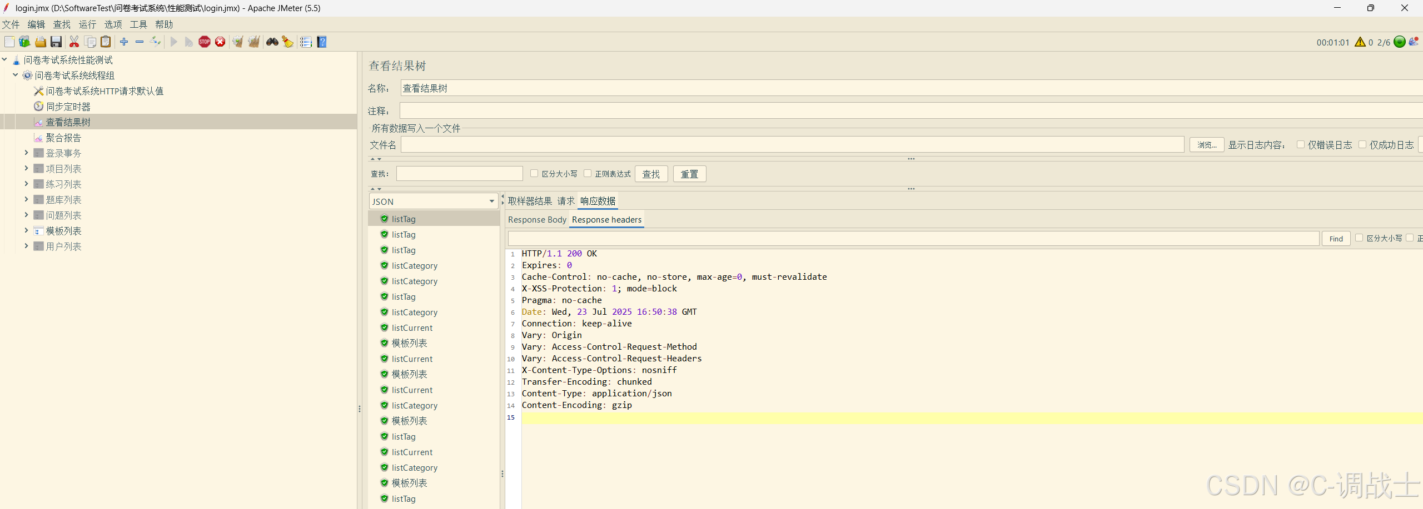Click the Paste clipboard icon
Screen dimensions: 1423x509
tap(106, 42)
